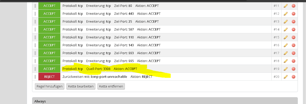Remove rule #18 with red delete icon
Image resolution: width=306 pixels, height=104 pixels.
293,61
